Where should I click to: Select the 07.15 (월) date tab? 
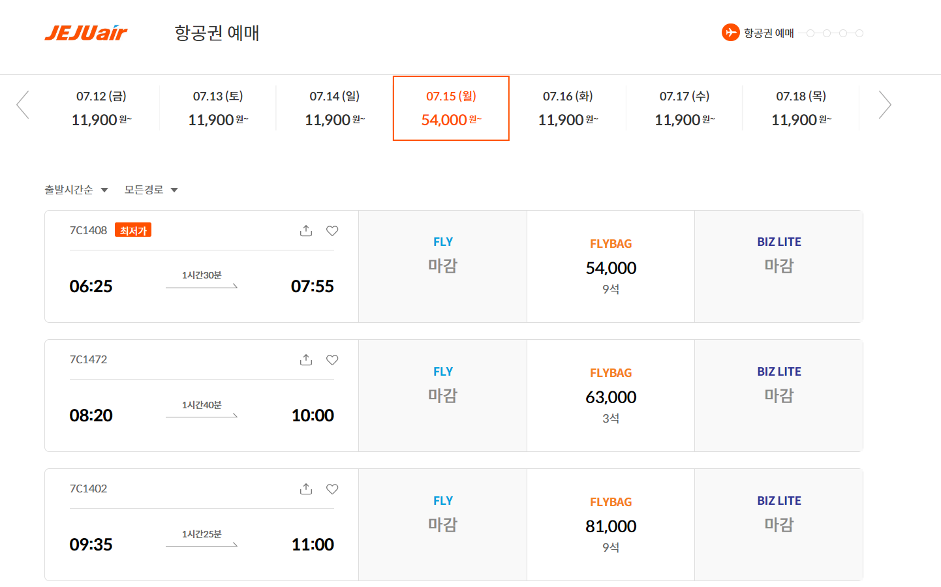coord(451,108)
